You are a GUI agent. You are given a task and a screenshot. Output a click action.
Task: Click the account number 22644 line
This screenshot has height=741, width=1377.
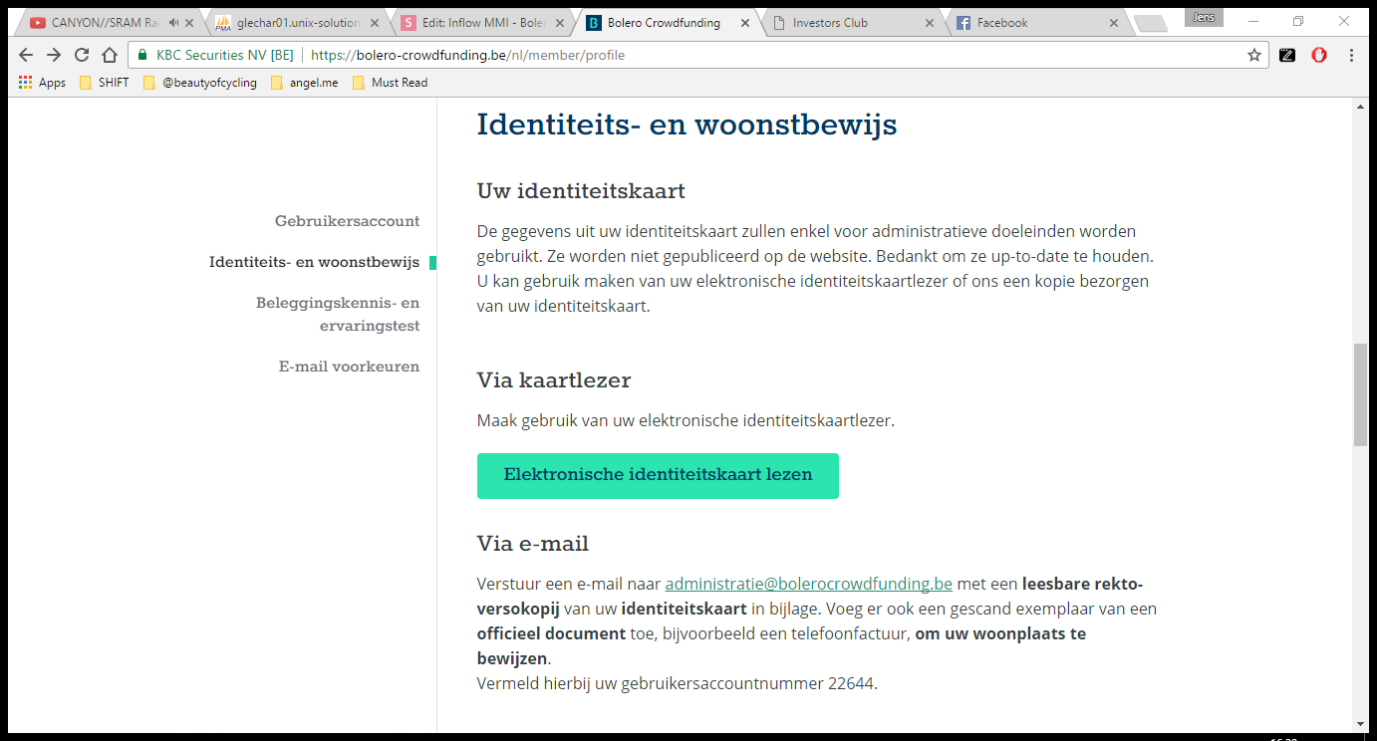pyautogui.click(x=678, y=683)
